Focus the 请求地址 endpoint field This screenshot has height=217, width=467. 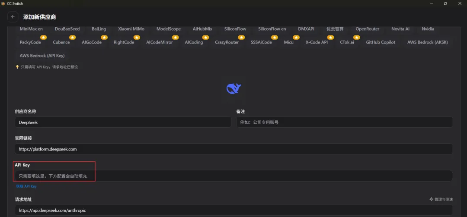[x=234, y=210]
